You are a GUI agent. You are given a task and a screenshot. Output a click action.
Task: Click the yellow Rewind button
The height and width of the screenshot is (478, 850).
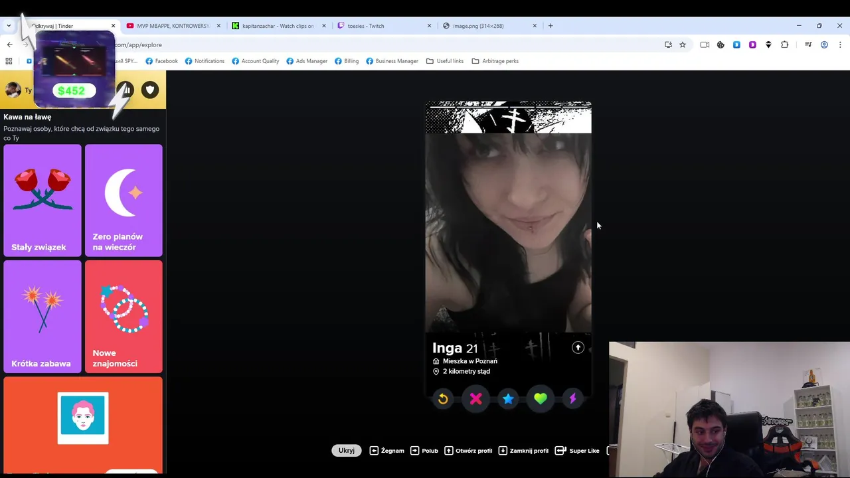[443, 398]
